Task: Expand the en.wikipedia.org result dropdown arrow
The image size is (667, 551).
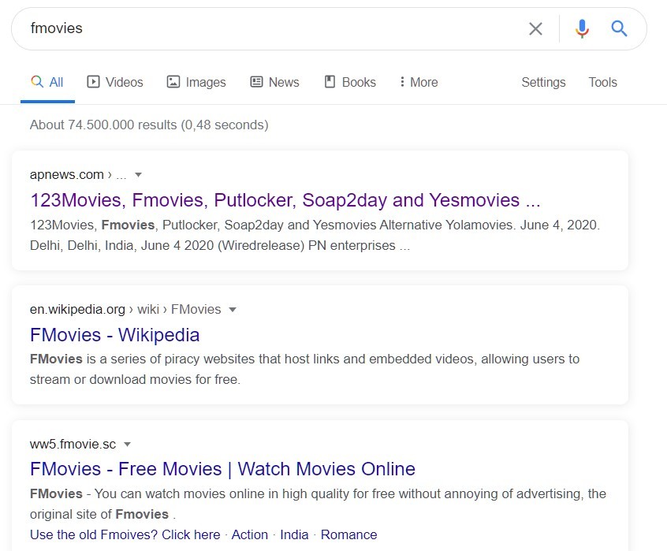Action: [233, 310]
